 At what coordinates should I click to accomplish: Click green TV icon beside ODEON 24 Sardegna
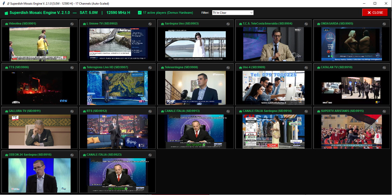[6, 155]
